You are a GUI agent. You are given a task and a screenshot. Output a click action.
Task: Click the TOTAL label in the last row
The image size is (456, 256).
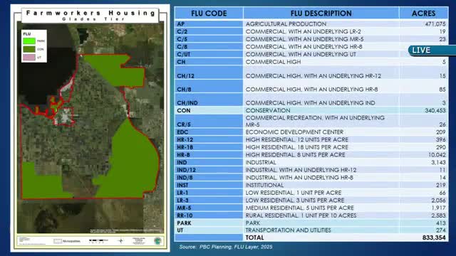tap(255, 238)
